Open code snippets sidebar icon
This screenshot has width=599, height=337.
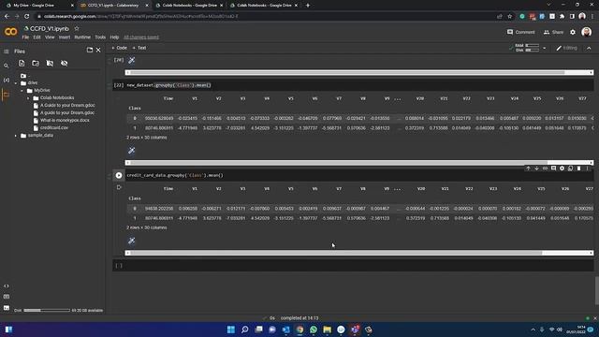pos(7,286)
